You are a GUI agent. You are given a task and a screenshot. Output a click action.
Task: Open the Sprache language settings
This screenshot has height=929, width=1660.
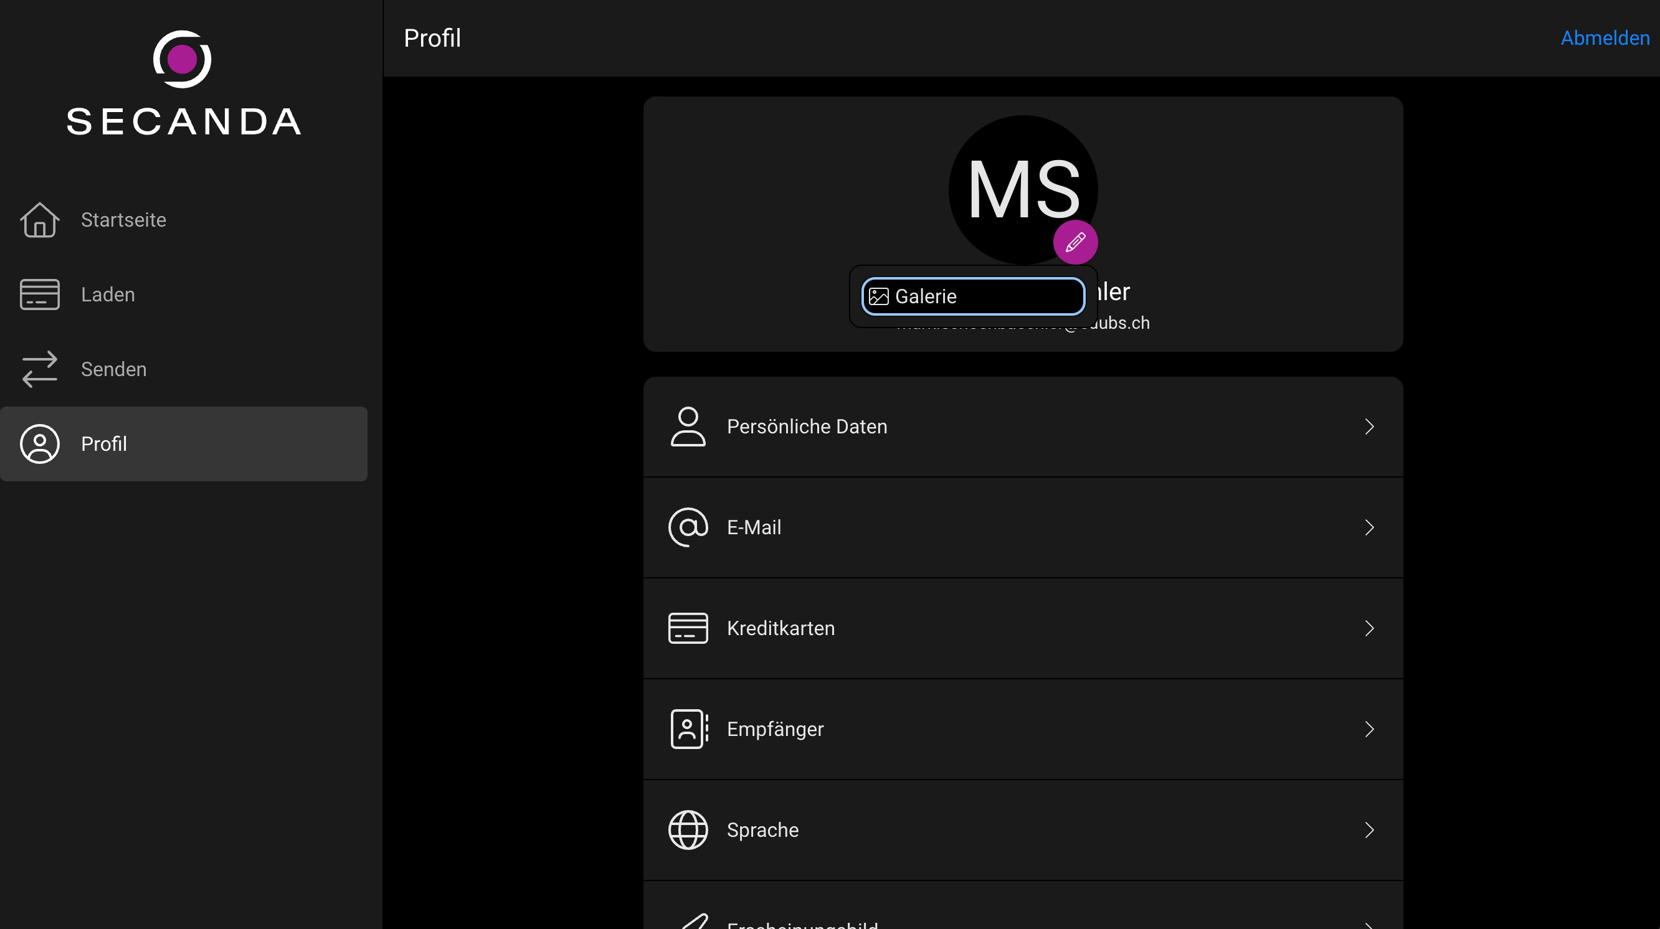click(1023, 830)
